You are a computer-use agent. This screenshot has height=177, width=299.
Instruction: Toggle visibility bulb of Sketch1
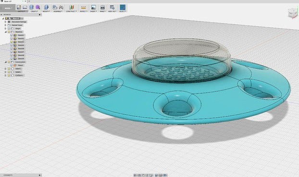pyautogui.click(x=12, y=35)
